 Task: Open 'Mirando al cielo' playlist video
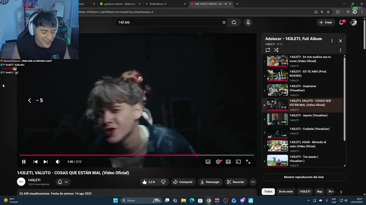click(303, 146)
